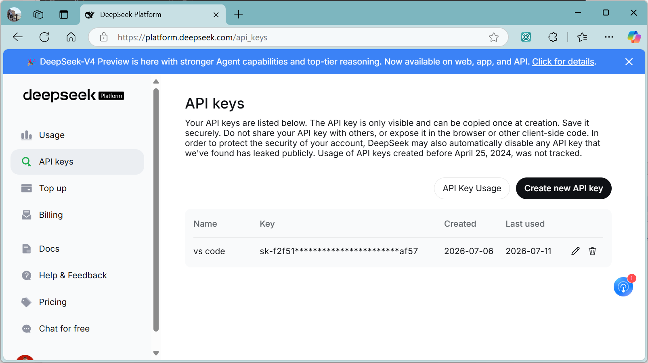Open the browser home page icon
The width and height of the screenshot is (648, 363).
point(71,37)
